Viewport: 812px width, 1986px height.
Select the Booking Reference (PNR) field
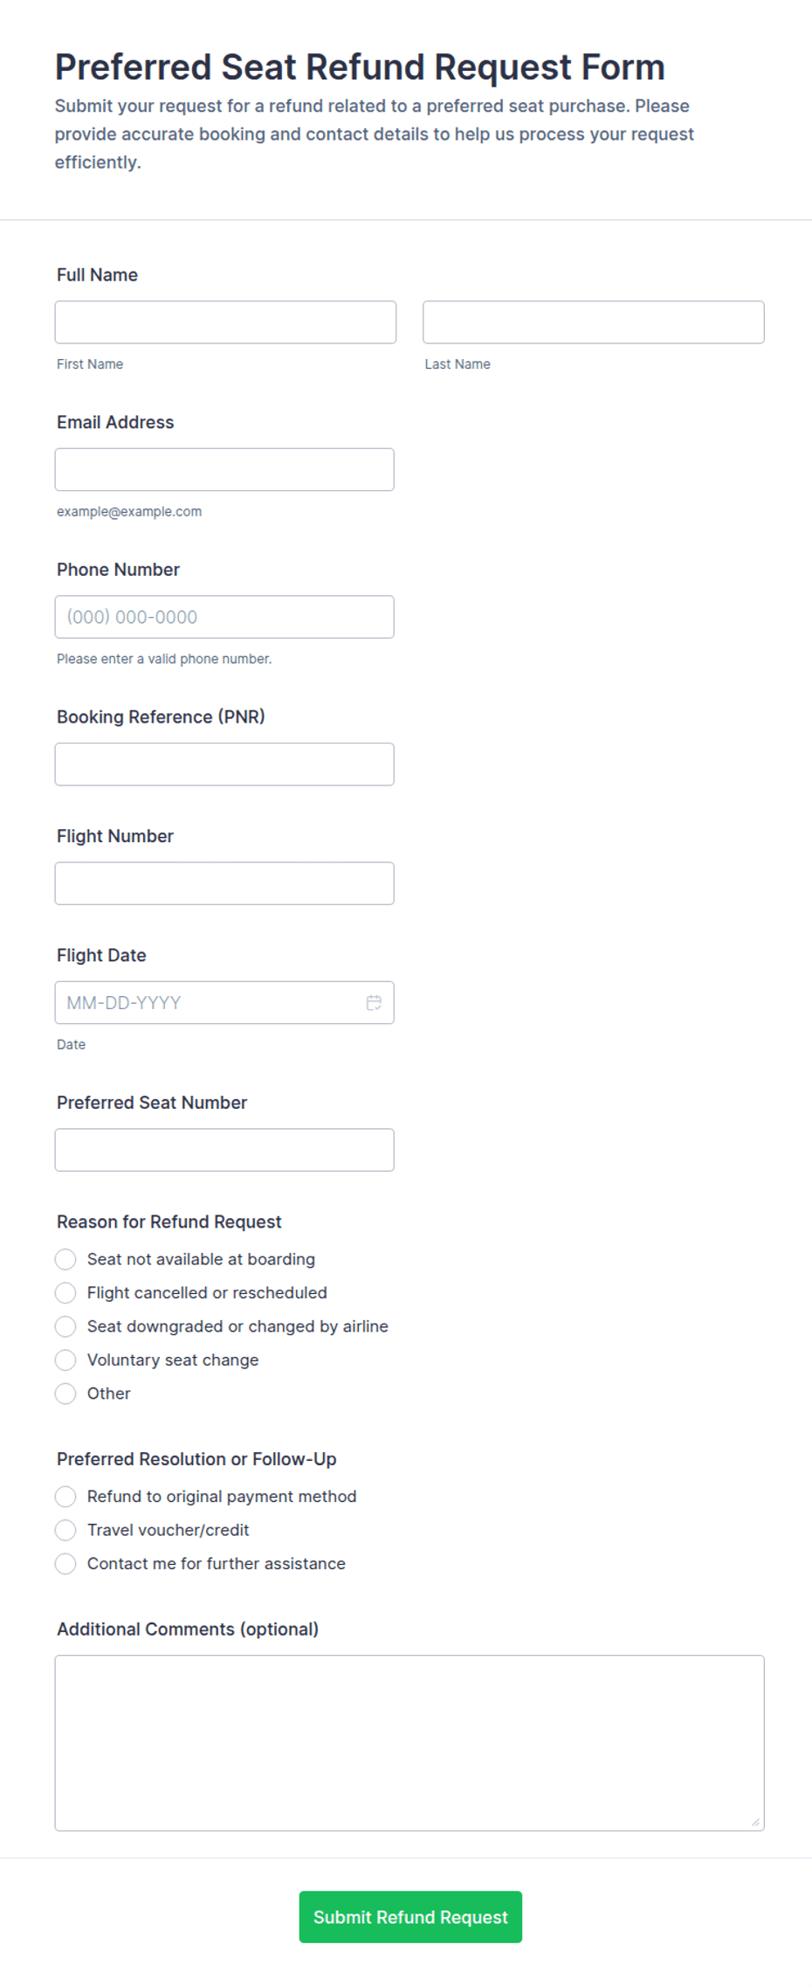[x=224, y=765]
